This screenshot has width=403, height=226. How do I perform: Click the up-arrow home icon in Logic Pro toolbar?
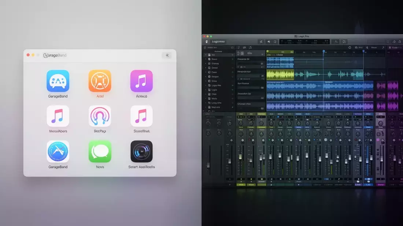point(269,42)
